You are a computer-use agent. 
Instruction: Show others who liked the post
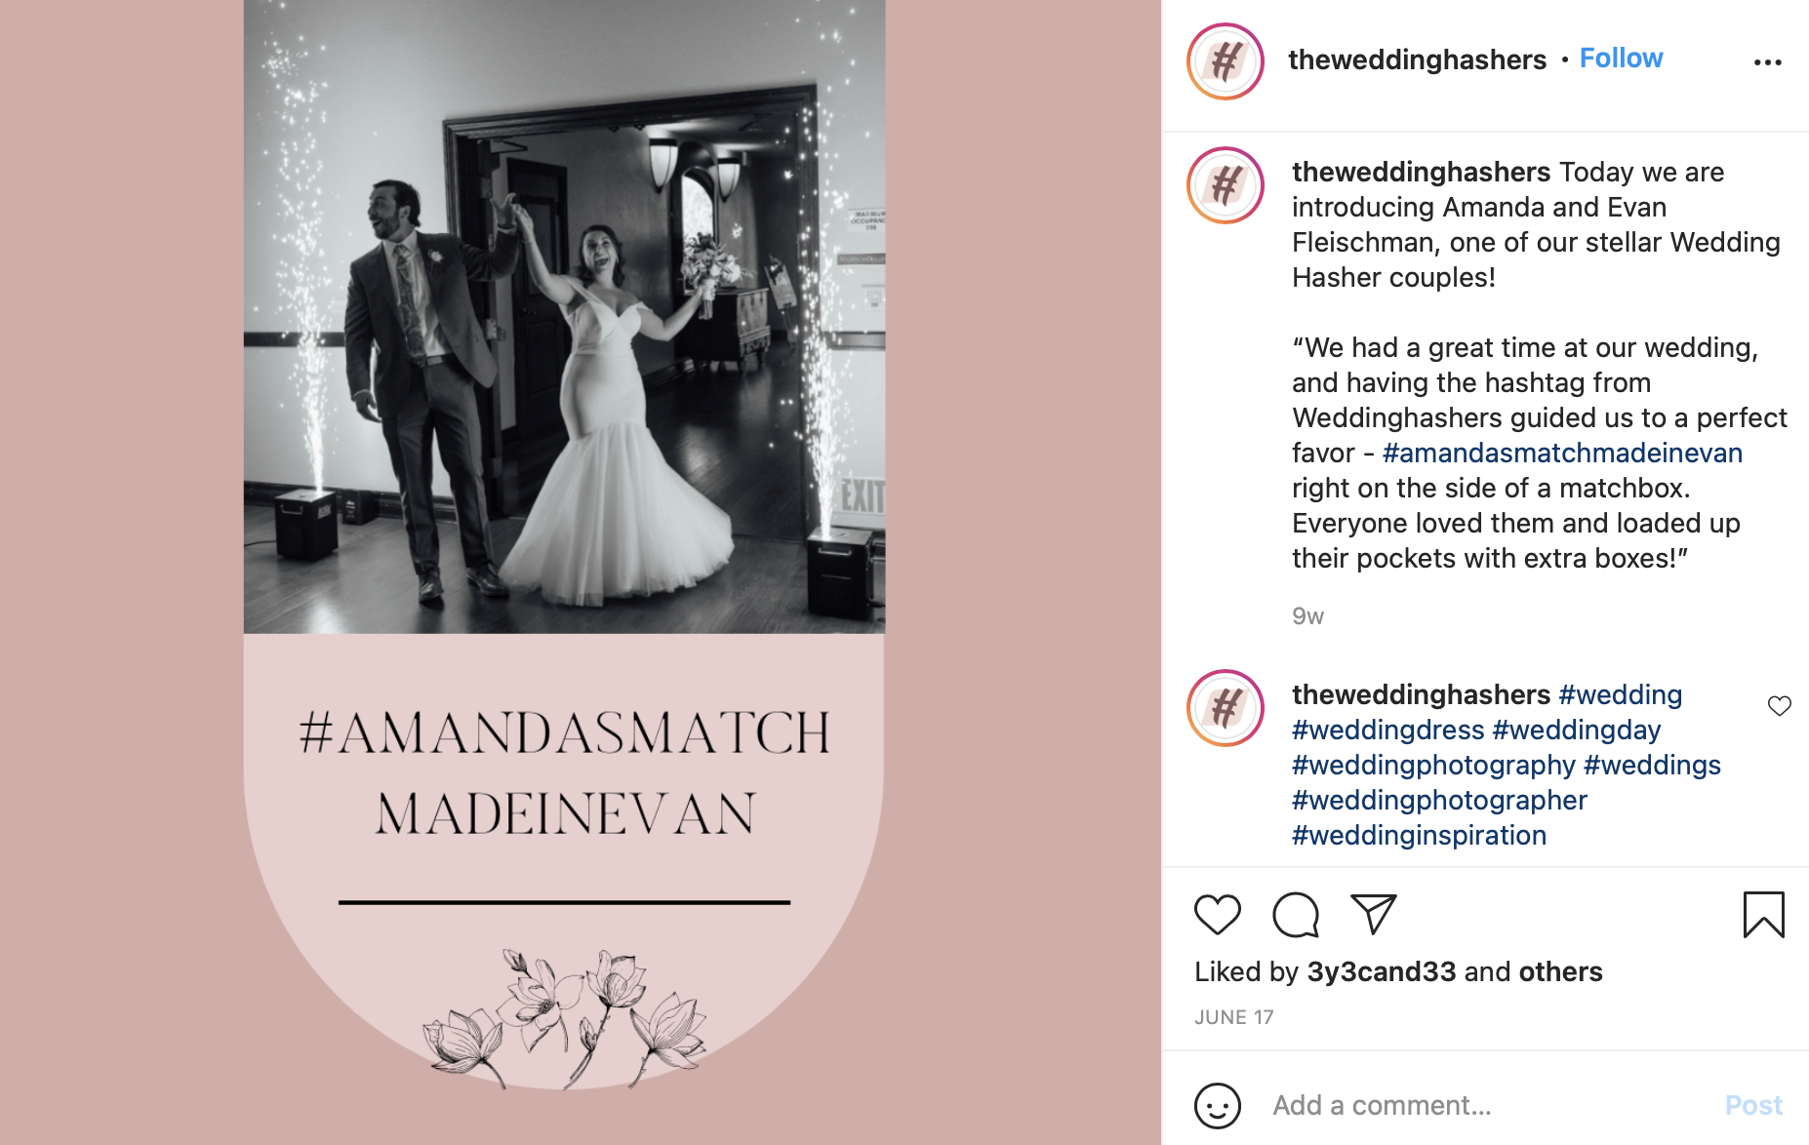point(1560,971)
